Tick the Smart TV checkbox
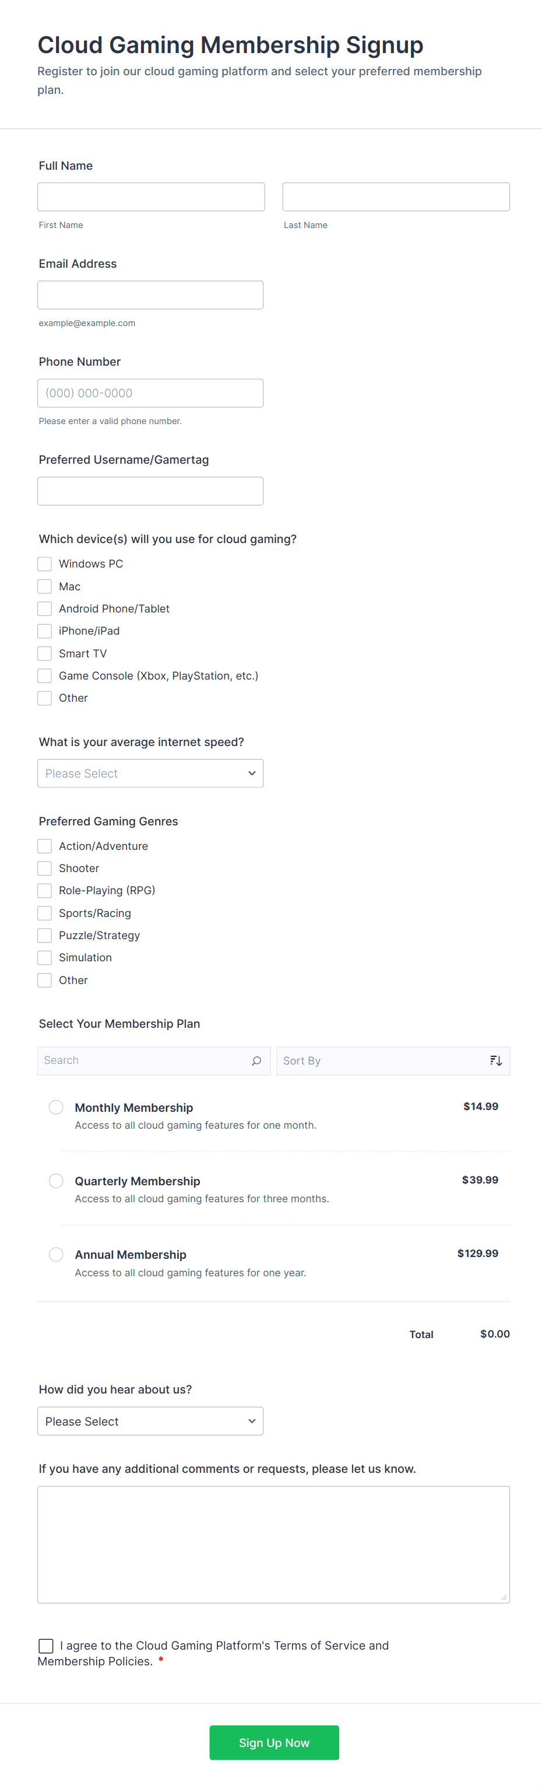The height and width of the screenshot is (1789, 542). coord(44,653)
